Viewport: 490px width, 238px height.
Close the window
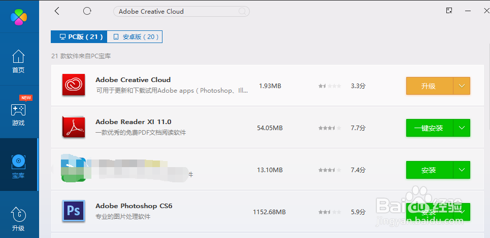click(486, 11)
